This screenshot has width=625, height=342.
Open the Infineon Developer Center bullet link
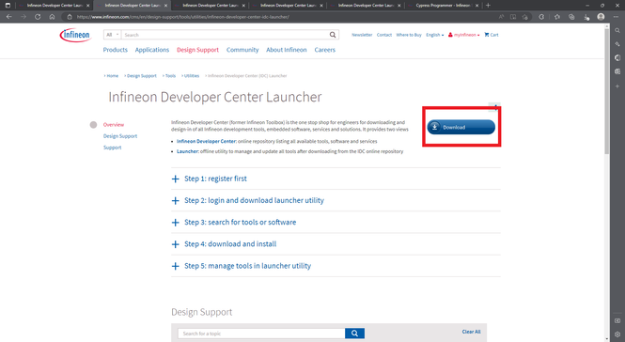[207, 141]
